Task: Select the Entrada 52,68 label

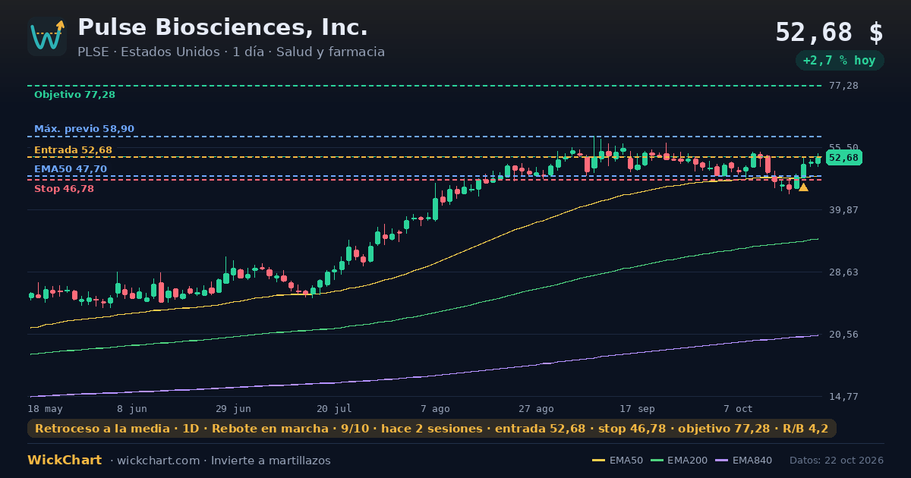Action: click(73, 150)
